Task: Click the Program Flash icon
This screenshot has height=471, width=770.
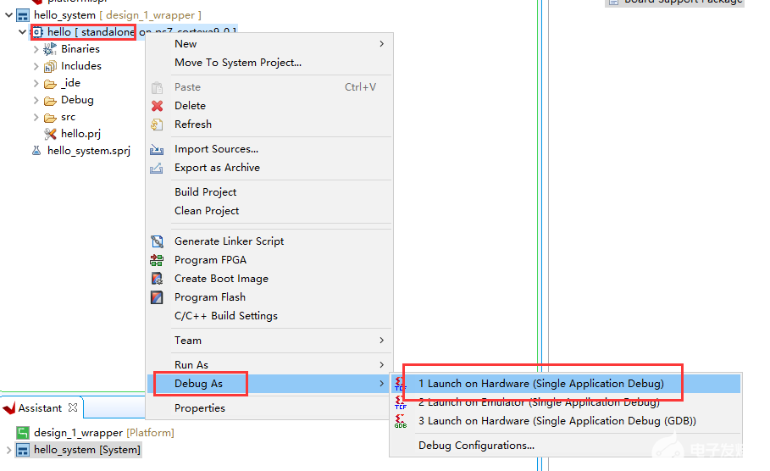Action: coord(158,297)
